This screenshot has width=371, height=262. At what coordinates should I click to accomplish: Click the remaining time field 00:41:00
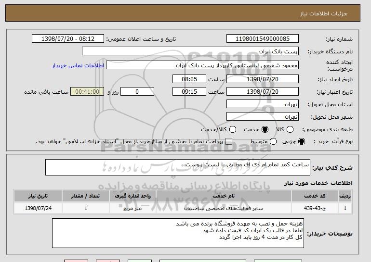click(x=87, y=92)
